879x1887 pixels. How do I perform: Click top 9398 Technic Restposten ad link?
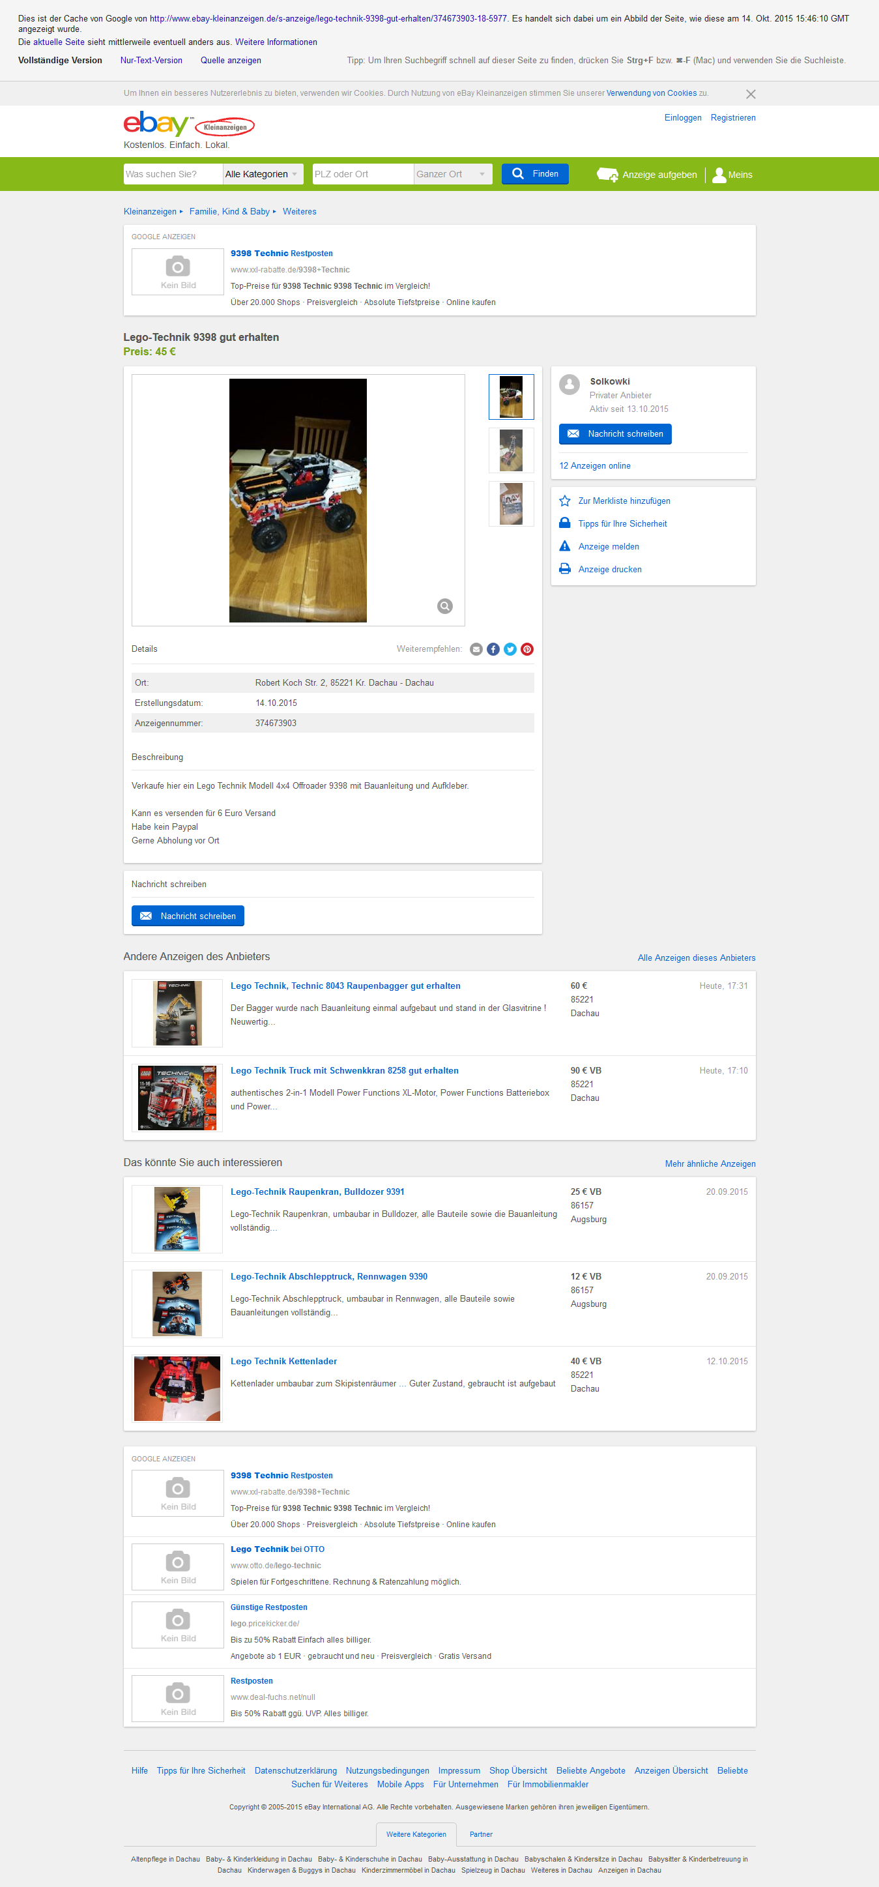pyautogui.click(x=281, y=254)
